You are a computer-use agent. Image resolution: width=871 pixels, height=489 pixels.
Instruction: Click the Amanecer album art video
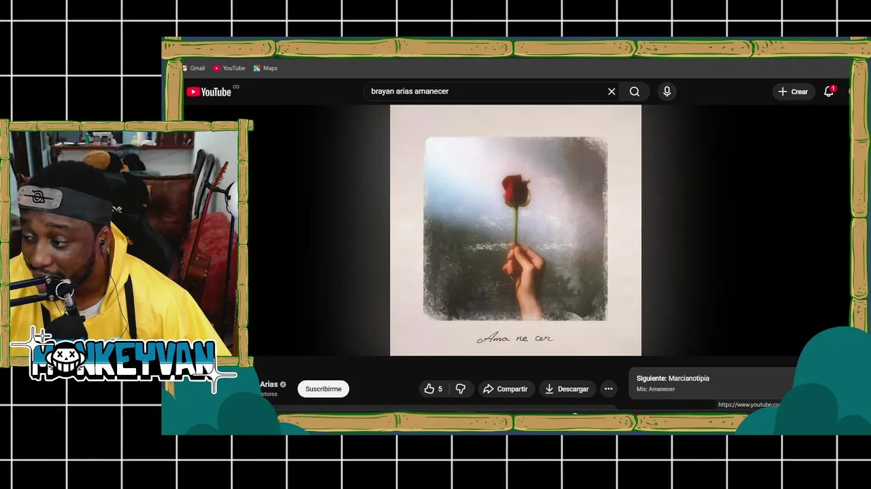[x=515, y=230]
